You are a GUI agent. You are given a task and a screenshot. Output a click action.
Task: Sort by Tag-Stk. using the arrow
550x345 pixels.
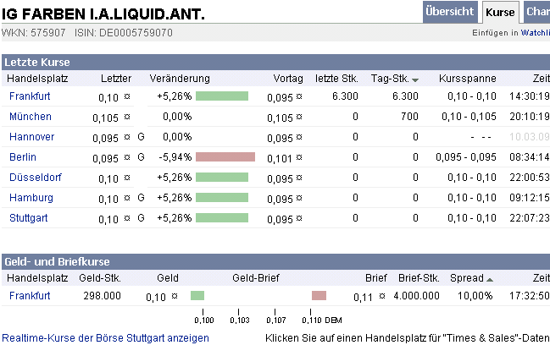click(414, 79)
